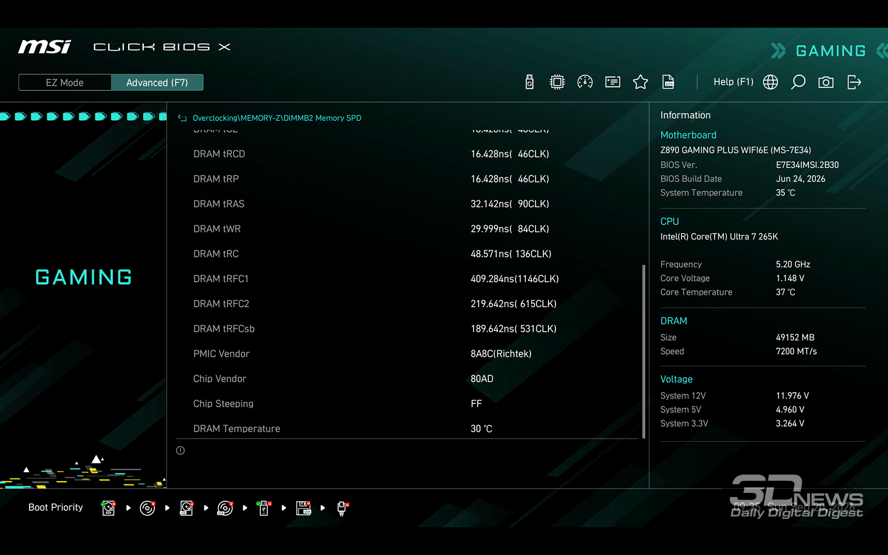This screenshot has height=555, width=888.
Task: Select the USB key boot device icon
Action: click(264, 508)
